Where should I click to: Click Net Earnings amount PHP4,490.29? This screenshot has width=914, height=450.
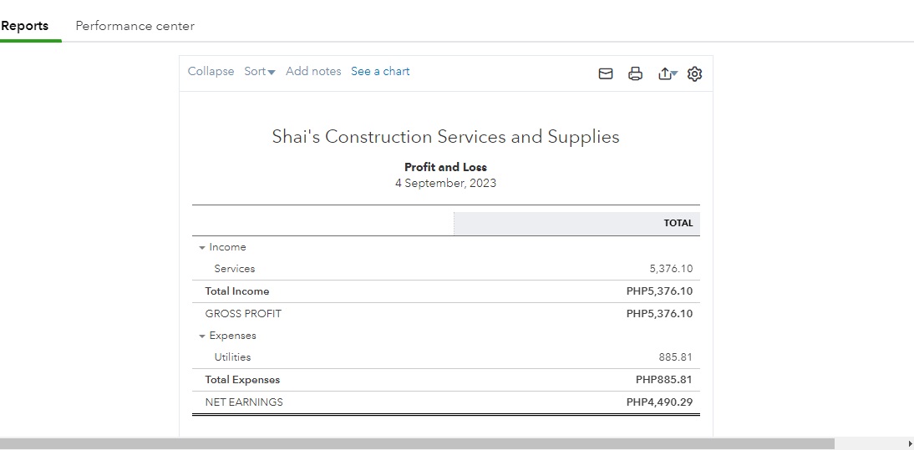pyautogui.click(x=659, y=402)
